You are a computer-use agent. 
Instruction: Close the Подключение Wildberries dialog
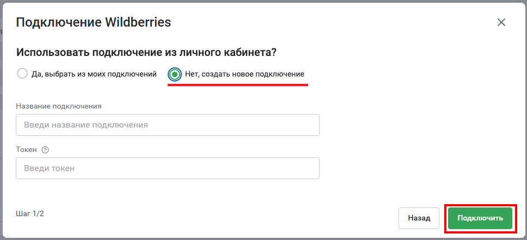click(501, 22)
